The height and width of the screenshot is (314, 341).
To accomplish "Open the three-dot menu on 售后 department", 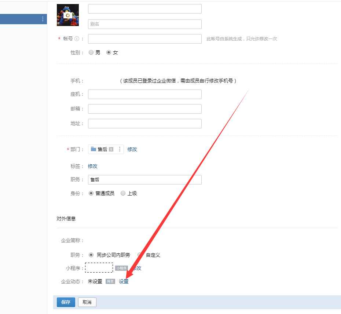I will 120,149.
